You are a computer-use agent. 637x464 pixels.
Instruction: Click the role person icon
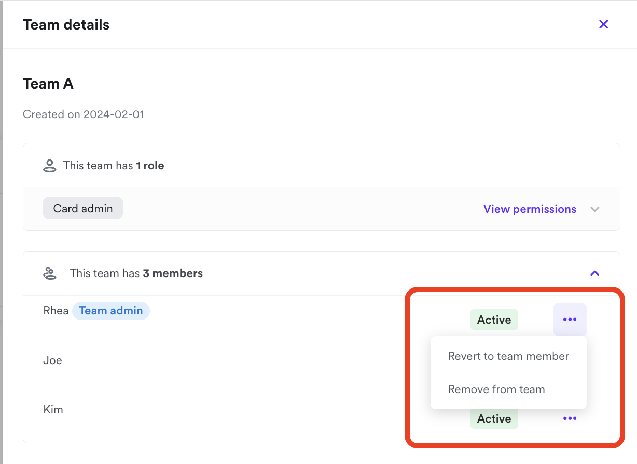click(49, 166)
